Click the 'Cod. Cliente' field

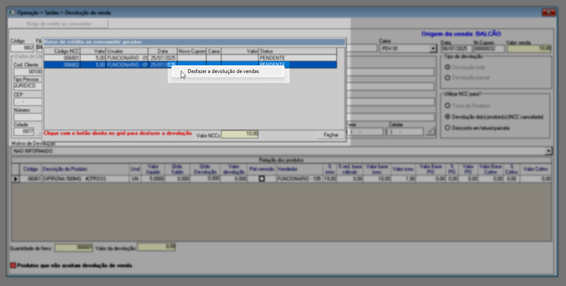pyautogui.click(x=27, y=72)
